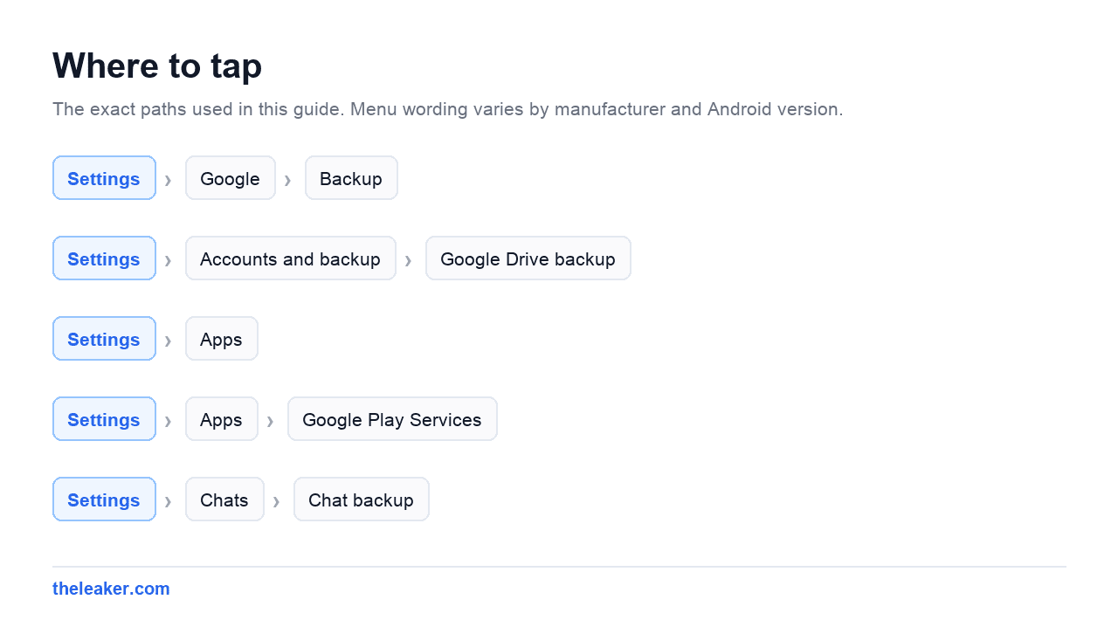Select the Chats chip

coord(224,499)
